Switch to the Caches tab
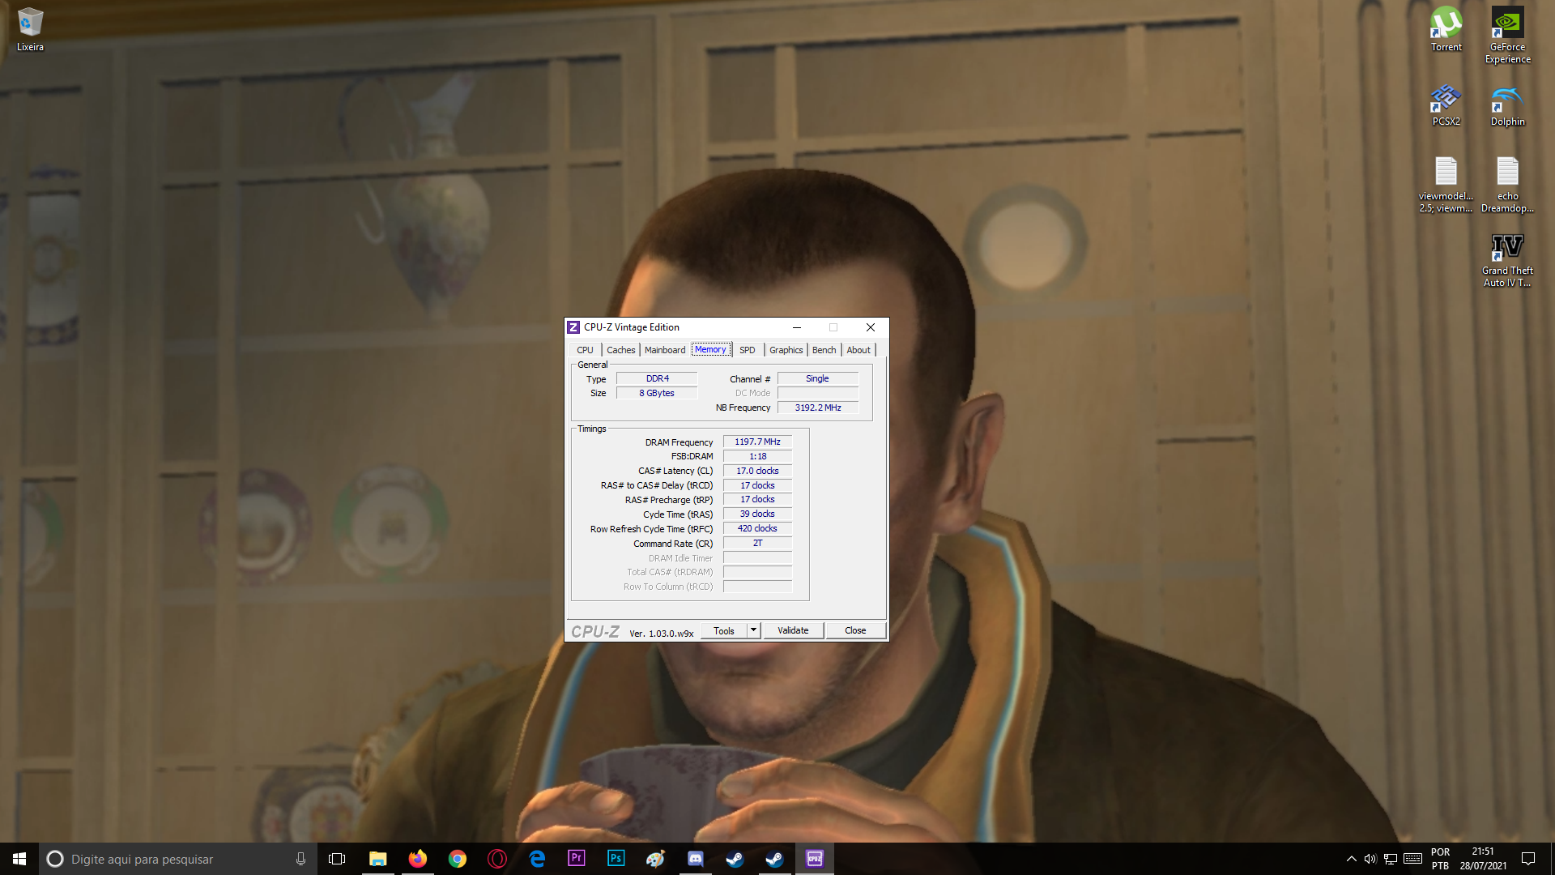The width and height of the screenshot is (1555, 875). click(621, 350)
